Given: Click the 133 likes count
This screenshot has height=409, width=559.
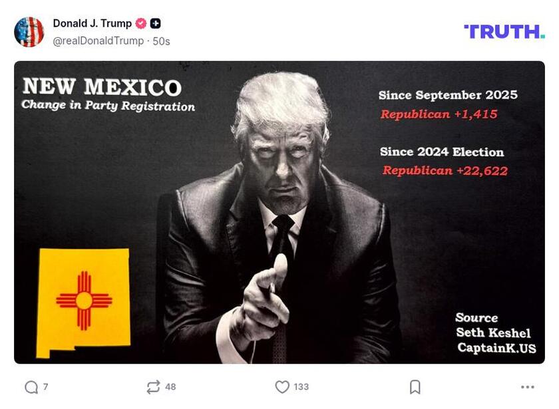Looking at the screenshot, I should click(x=301, y=385).
